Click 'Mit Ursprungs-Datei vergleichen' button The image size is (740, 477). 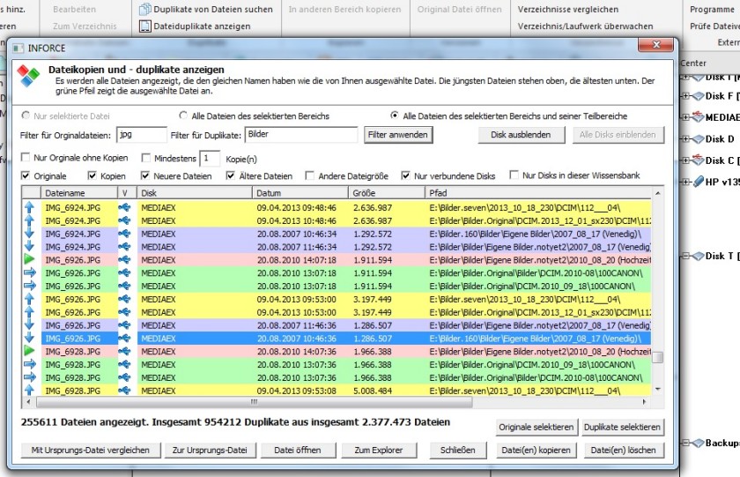pos(91,450)
